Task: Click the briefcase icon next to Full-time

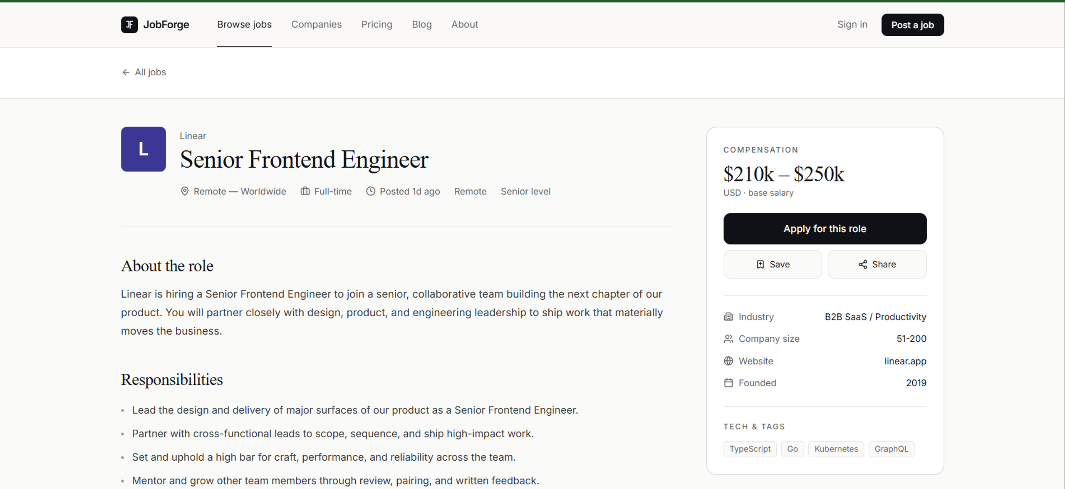Action: (x=305, y=191)
